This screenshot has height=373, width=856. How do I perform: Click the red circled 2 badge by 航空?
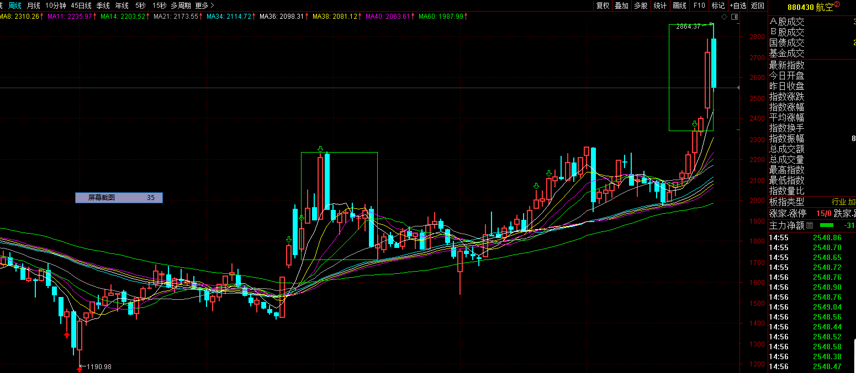[837, 4]
